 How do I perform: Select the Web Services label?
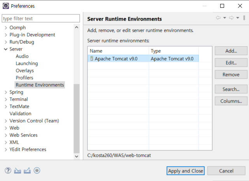tap(23, 135)
